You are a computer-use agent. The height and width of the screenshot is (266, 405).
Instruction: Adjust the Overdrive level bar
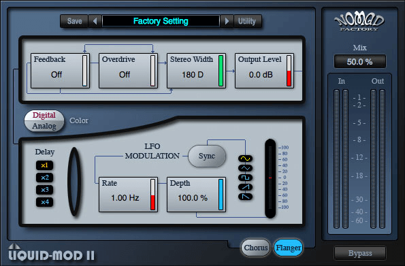[153, 71]
